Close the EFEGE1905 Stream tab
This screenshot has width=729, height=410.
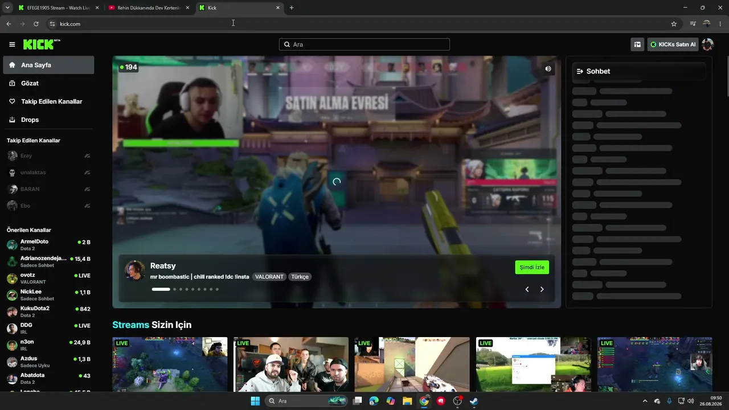point(97,8)
